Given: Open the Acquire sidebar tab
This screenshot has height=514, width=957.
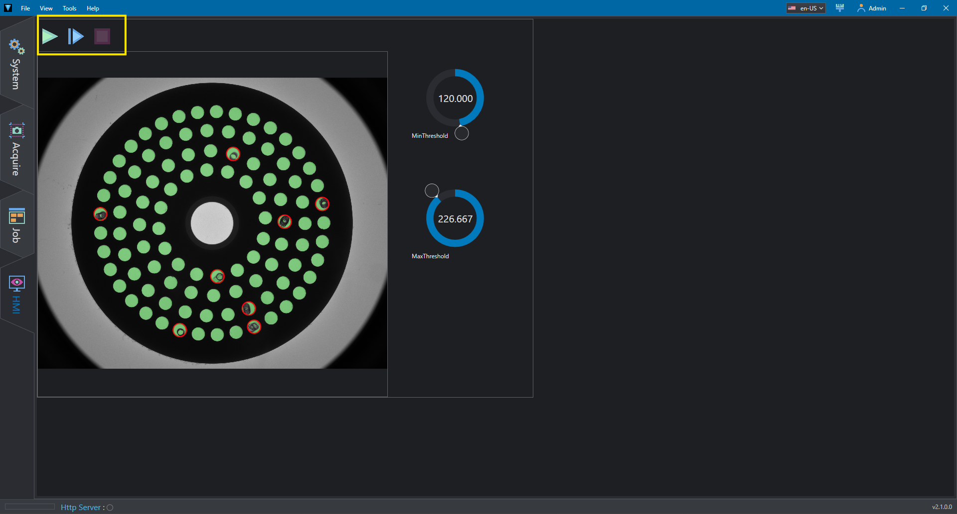Looking at the screenshot, I should pyautogui.click(x=16, y=149).
